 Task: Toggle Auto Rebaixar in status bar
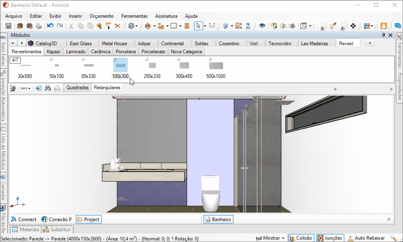point(366,238)
